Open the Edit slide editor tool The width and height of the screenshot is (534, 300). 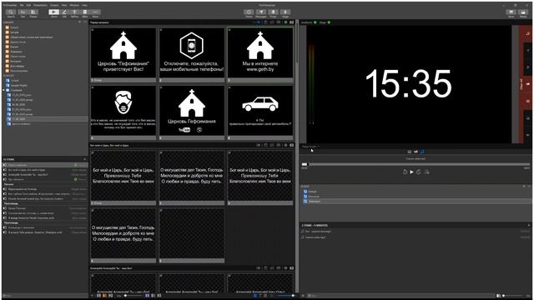click(64, 13)
